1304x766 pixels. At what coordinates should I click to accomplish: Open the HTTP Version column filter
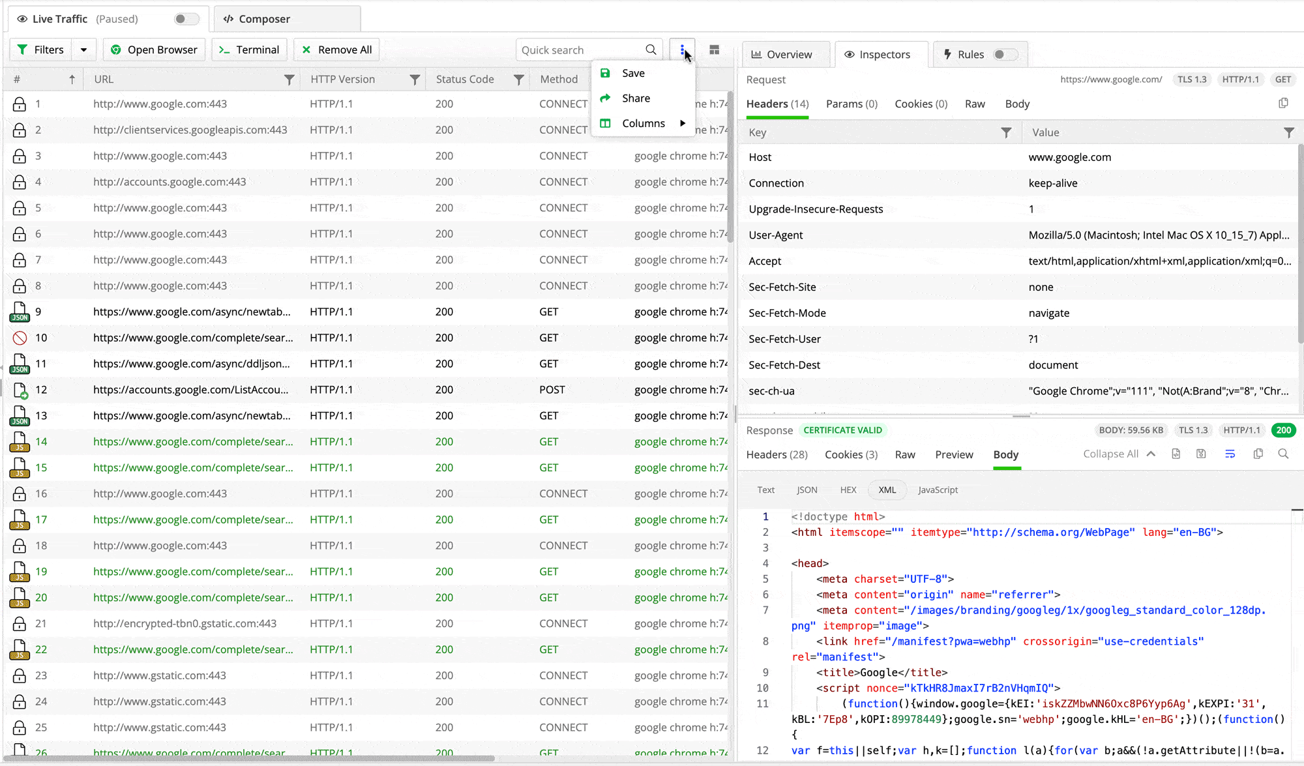click(x=415, y=80)
